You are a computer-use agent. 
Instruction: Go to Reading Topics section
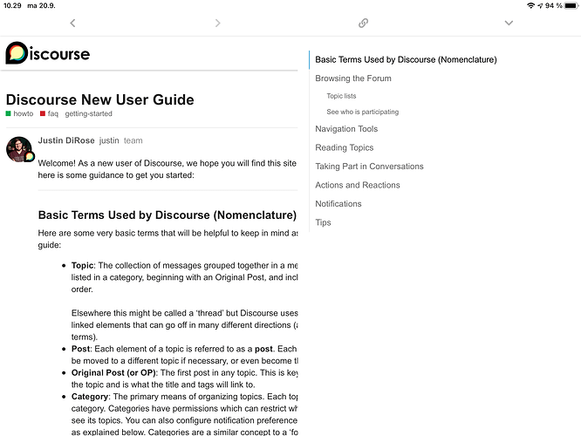pyautogui.click(x=345, y=147)
